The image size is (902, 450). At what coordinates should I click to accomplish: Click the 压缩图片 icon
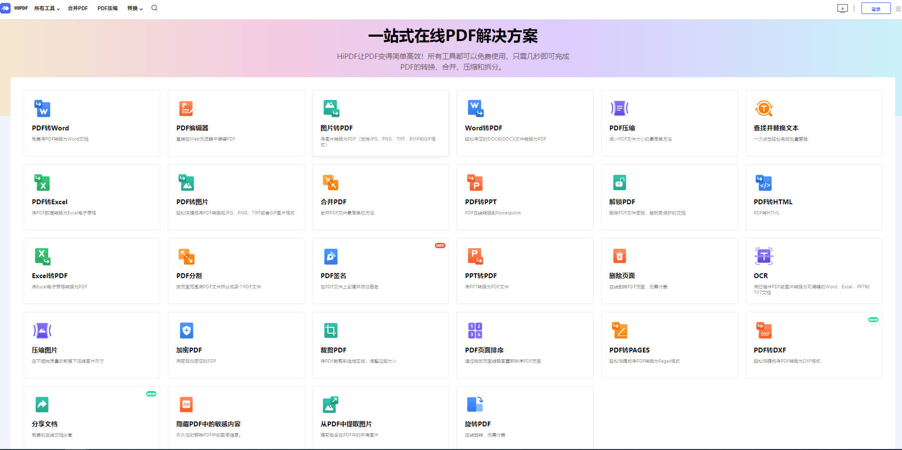(42, 331)
